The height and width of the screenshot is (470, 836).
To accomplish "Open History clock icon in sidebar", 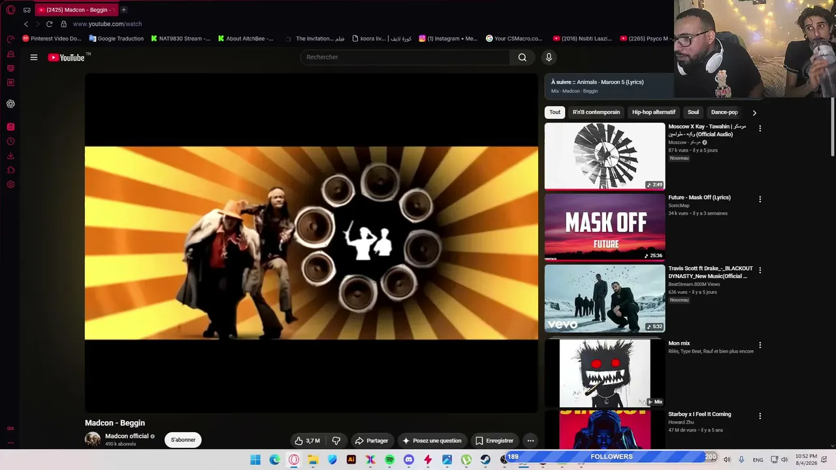I will (10, 141).
